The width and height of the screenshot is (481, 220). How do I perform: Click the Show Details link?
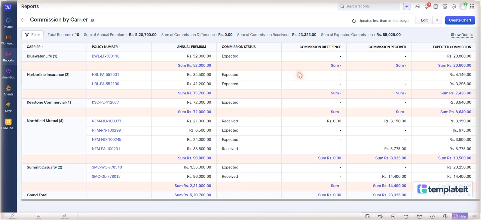(x=462, y=35)
